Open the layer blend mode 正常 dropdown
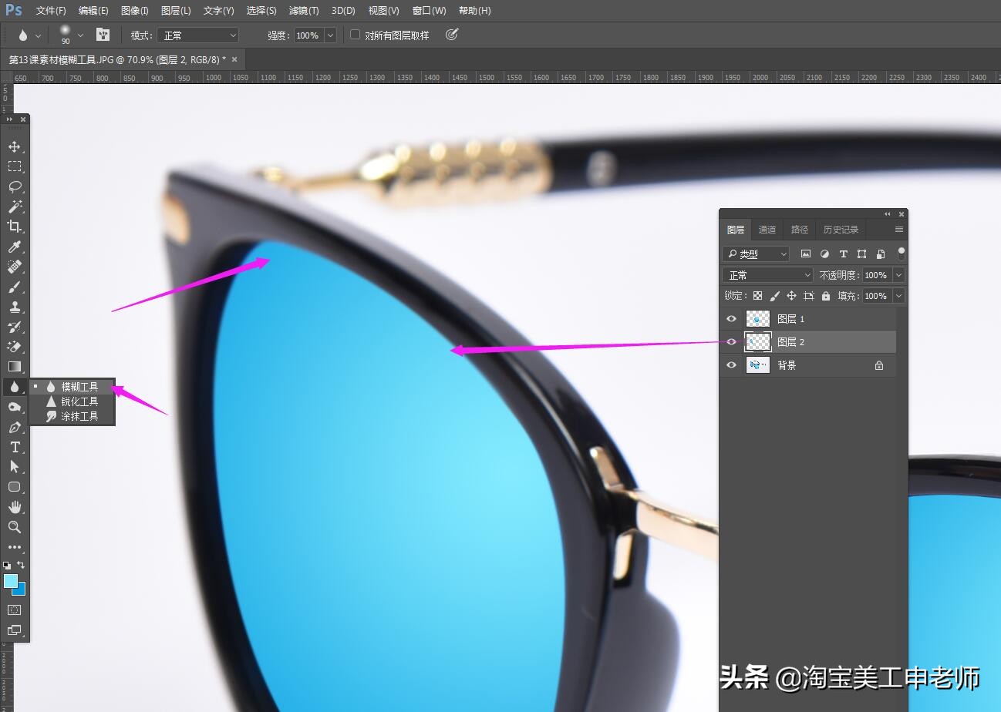This screenshot has width=1001, height=712. tap(768, 275)
